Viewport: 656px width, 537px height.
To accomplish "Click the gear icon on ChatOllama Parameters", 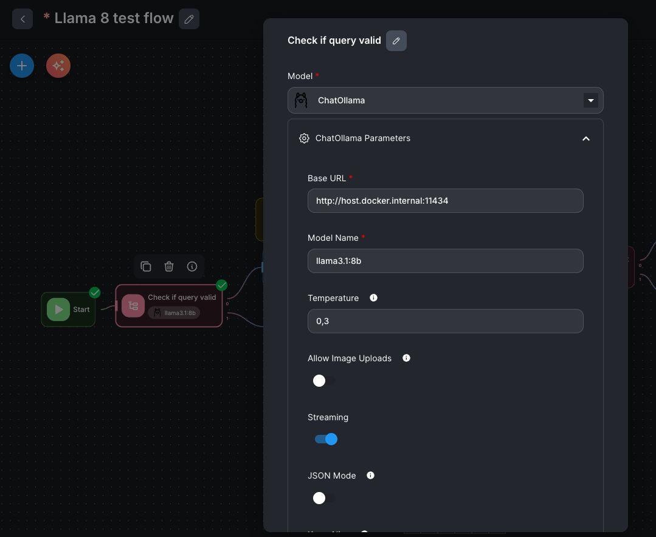I will (304, 138).
